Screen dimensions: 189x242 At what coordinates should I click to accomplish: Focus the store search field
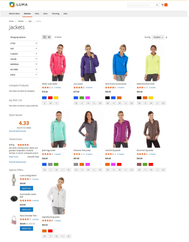coord(142,5)
